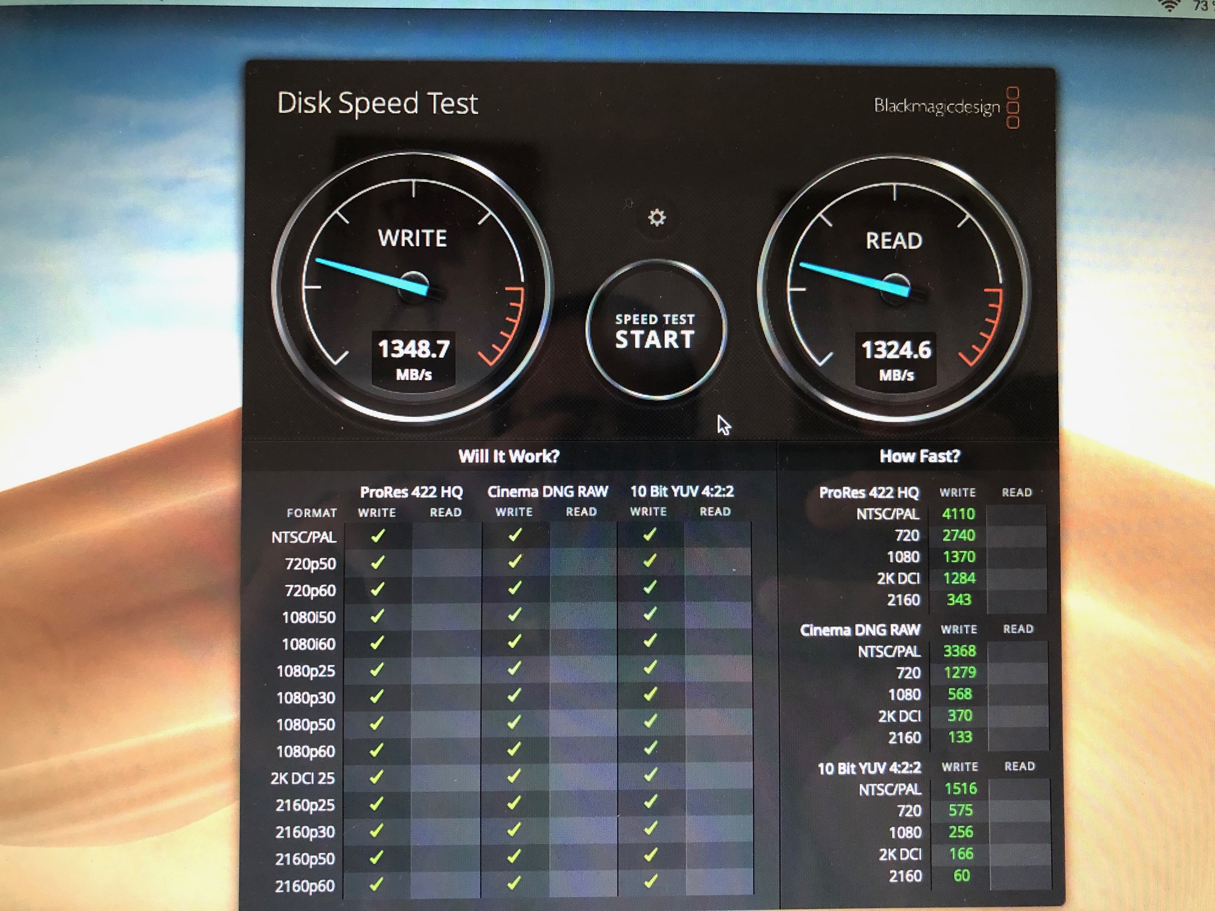Click the Cinema DNG RAW 2160 value 133

click(960, 737)
